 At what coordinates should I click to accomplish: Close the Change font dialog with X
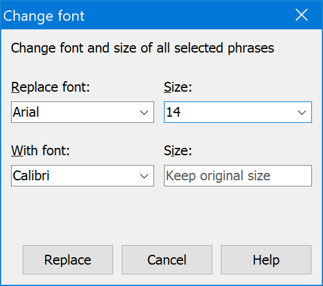pos(302,15)
